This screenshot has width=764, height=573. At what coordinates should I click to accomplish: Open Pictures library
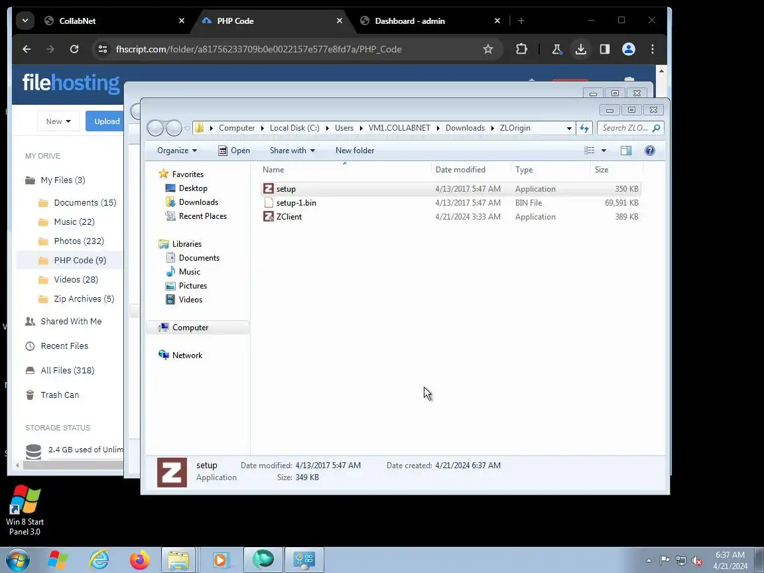tap(192, 286)
